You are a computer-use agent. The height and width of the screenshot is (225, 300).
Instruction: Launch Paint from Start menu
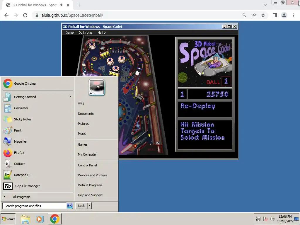pyautogui.click(x=38, y=130)
